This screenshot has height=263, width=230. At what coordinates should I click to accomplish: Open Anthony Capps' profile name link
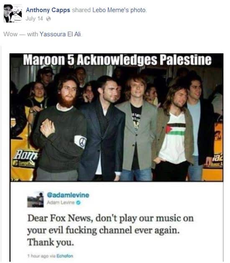(48, 10)
